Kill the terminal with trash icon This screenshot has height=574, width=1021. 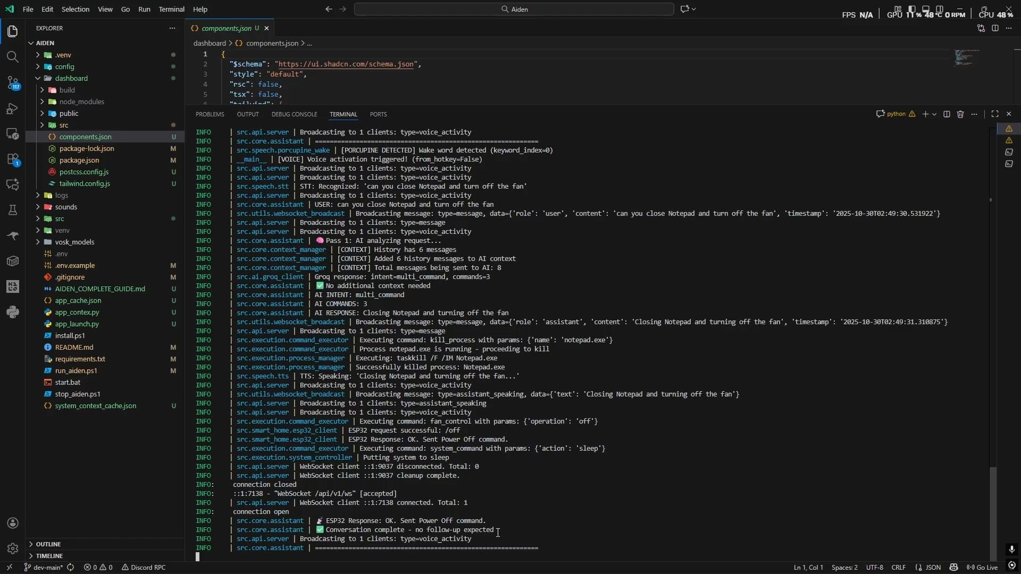click(960, 114)
